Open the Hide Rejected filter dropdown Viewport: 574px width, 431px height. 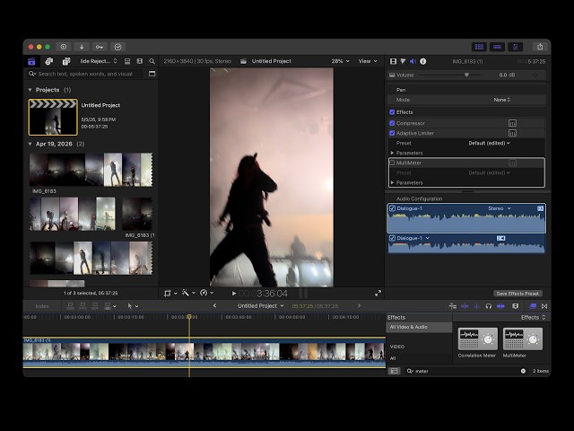coord(99,61)
